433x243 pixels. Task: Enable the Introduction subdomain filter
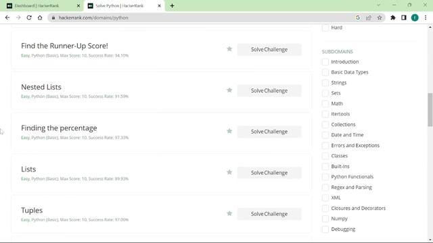click(325, 61)
